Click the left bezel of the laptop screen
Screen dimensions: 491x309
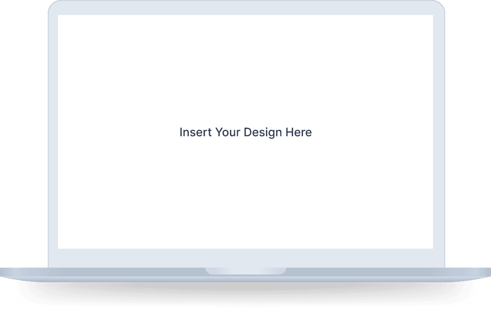click(x=53, y=132)
